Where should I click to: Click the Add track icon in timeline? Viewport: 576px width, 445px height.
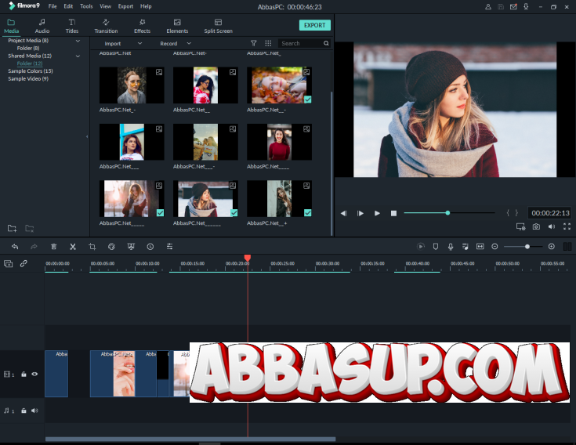[x=8, y=263]
